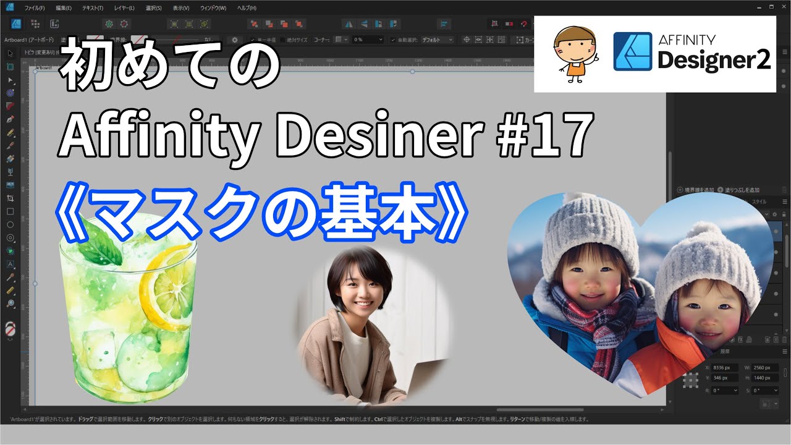
Task: Select the Ellipse shape tool
Action: pyautogui.click(x=11, y=224)
